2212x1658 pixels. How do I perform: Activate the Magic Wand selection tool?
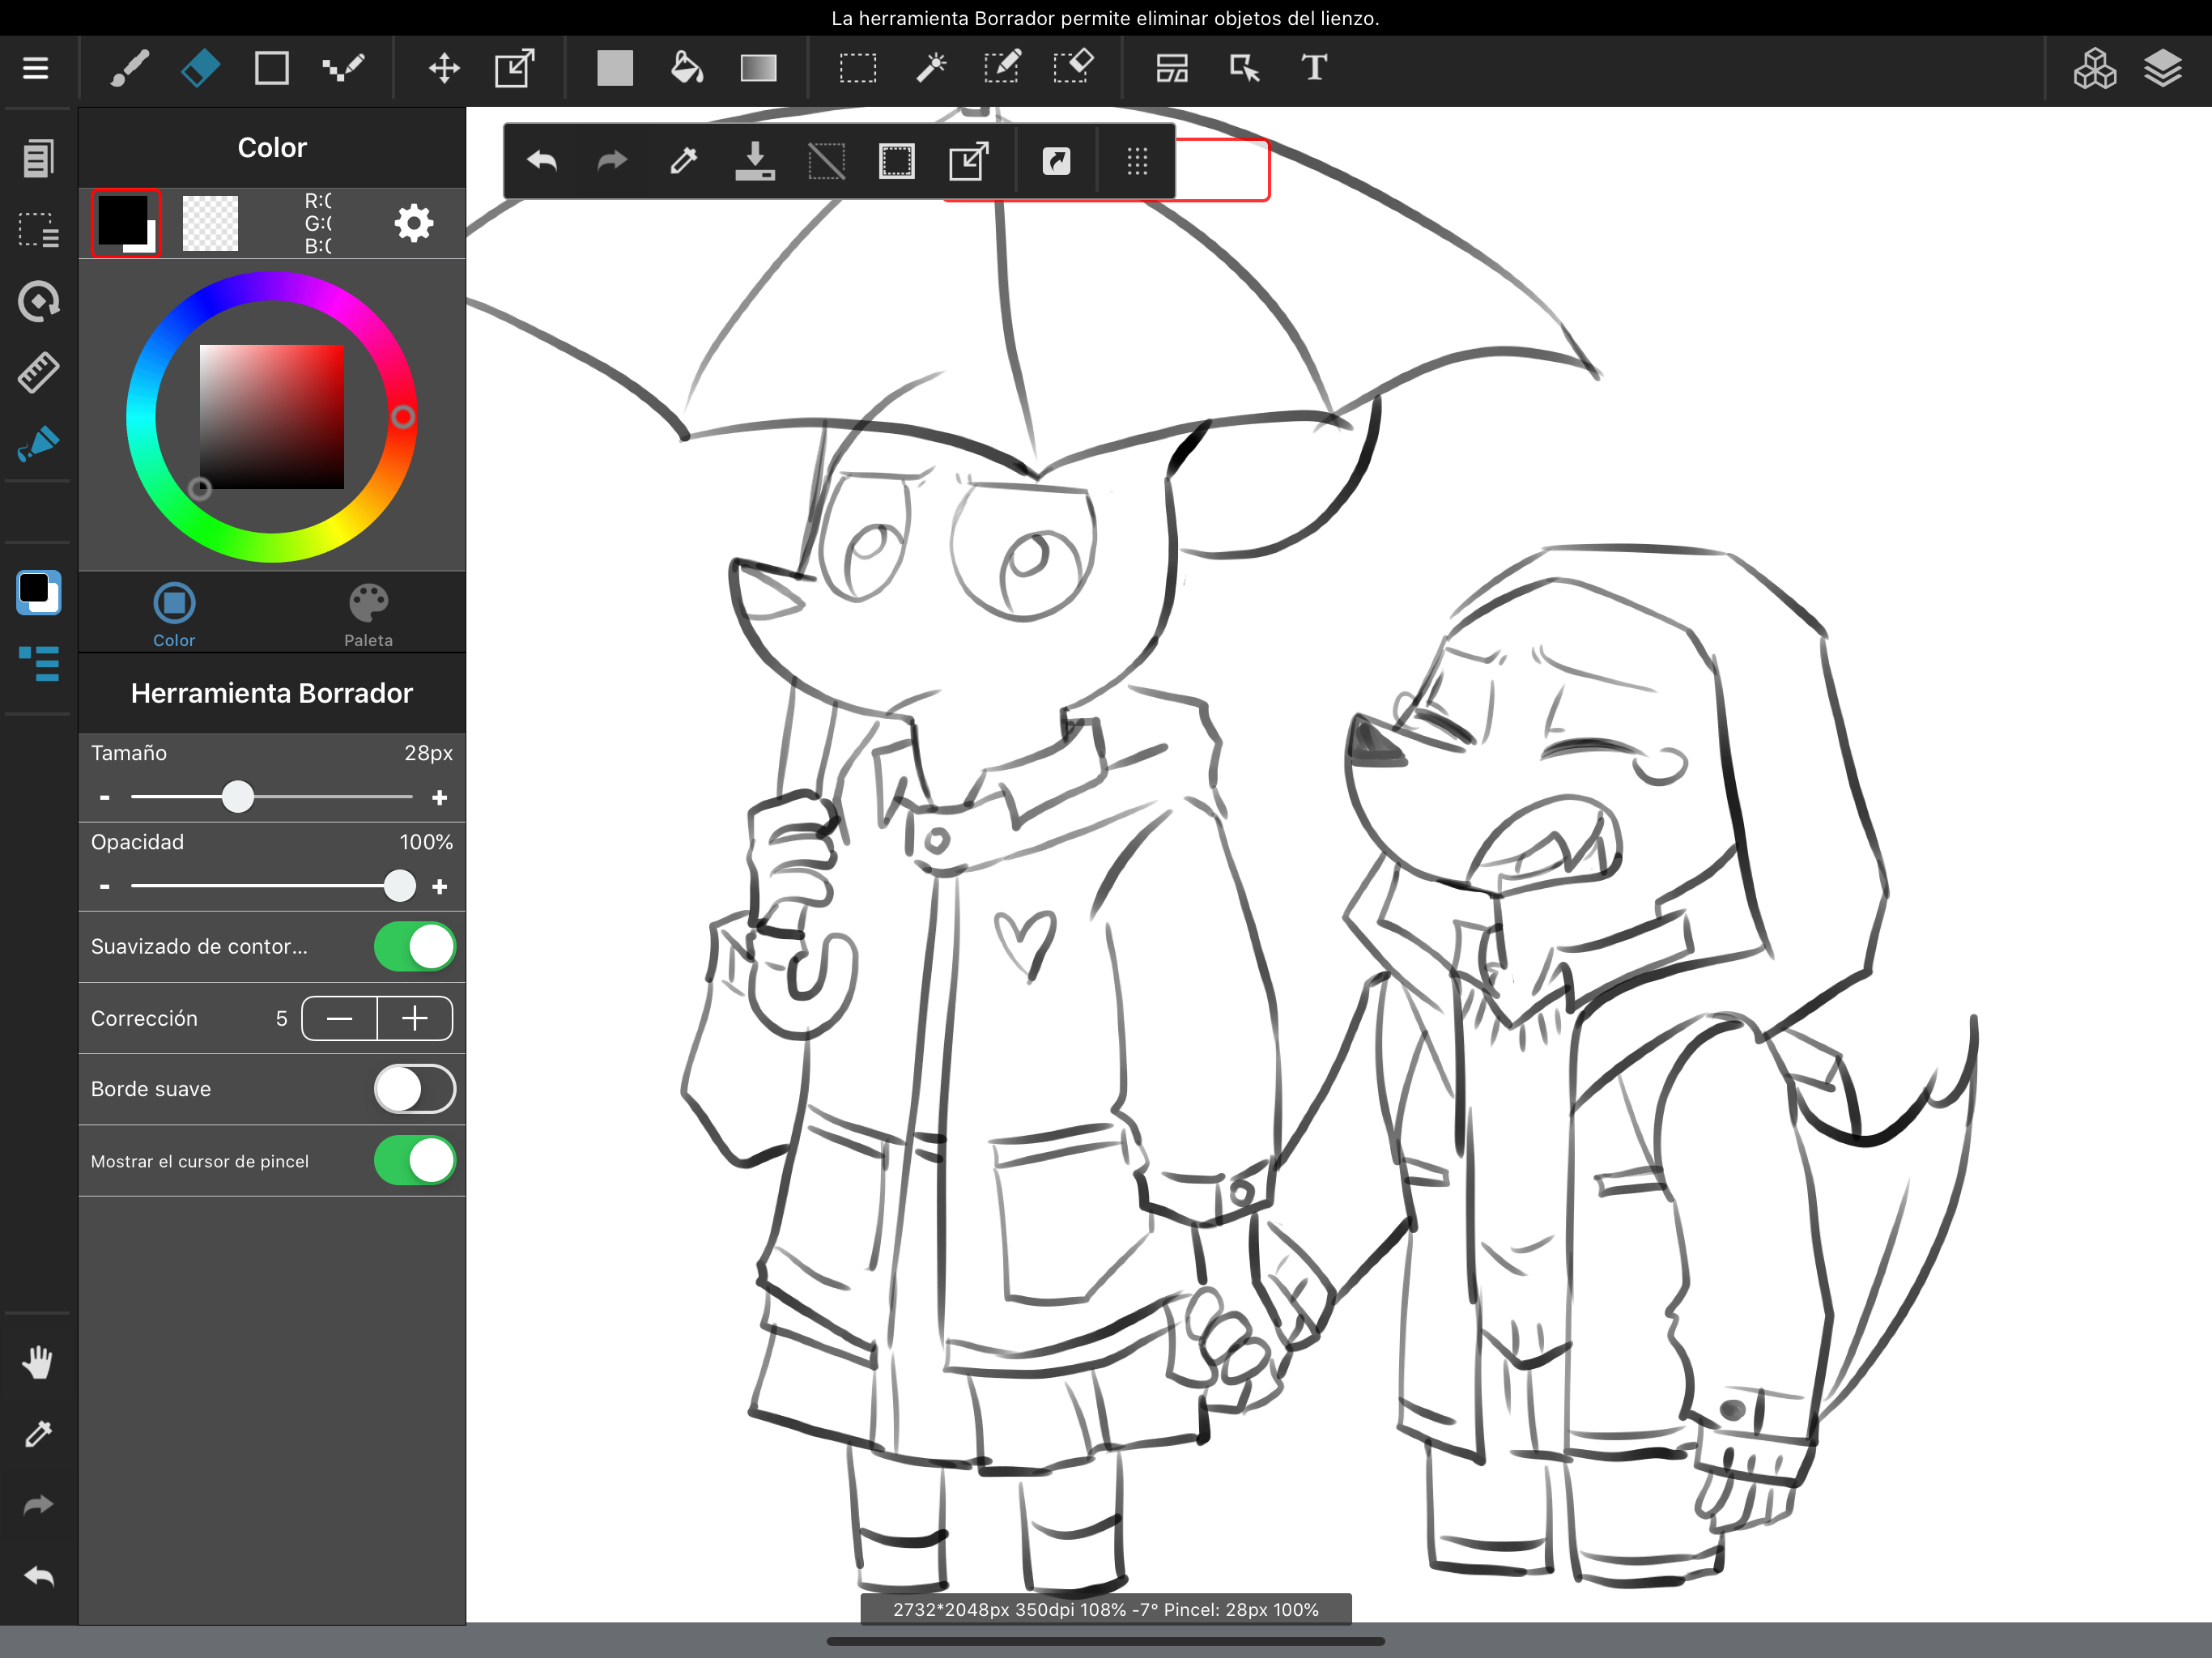click(930, 68)
